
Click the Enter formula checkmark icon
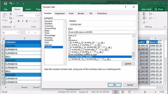(x=35, y=32)
